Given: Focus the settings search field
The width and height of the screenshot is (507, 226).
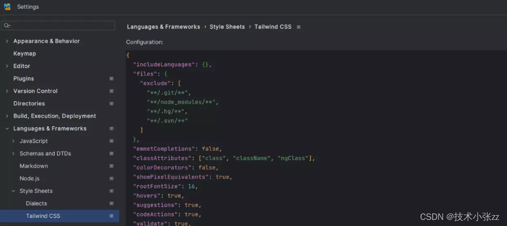Looking at the screenshot, I should point(58,26).
